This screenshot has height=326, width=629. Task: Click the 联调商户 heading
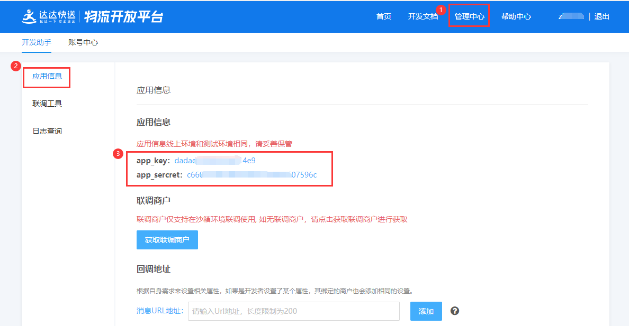[154, 201]
